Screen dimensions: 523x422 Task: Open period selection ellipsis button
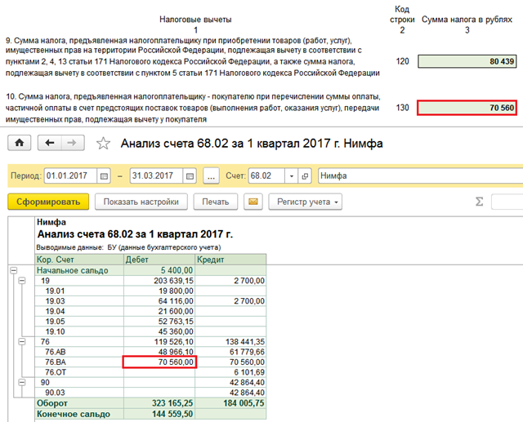pos(211,175)
